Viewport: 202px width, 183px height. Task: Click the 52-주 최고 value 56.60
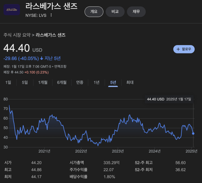(x=181, y=163)
